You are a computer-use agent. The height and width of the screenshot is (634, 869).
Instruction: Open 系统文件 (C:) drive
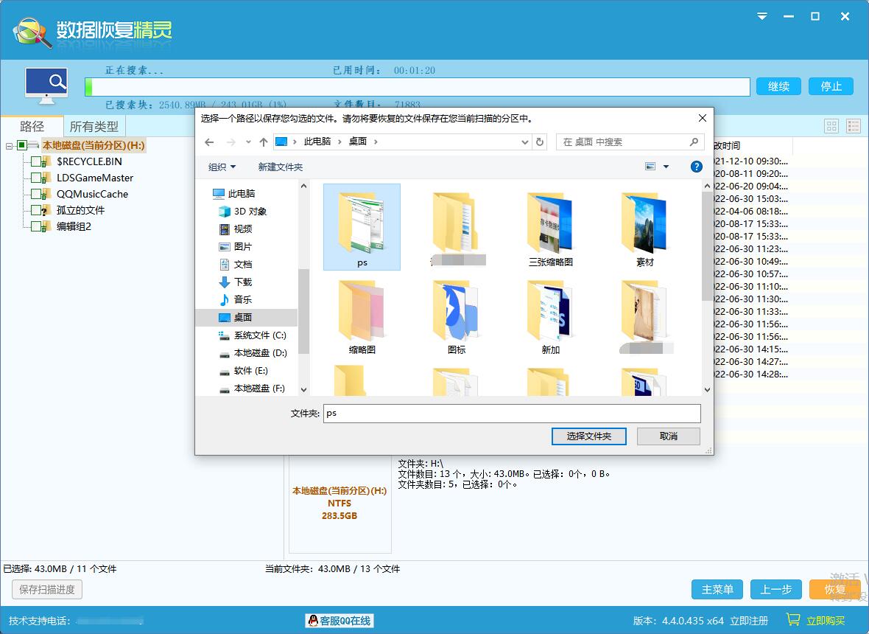click(x=253, y=335)
